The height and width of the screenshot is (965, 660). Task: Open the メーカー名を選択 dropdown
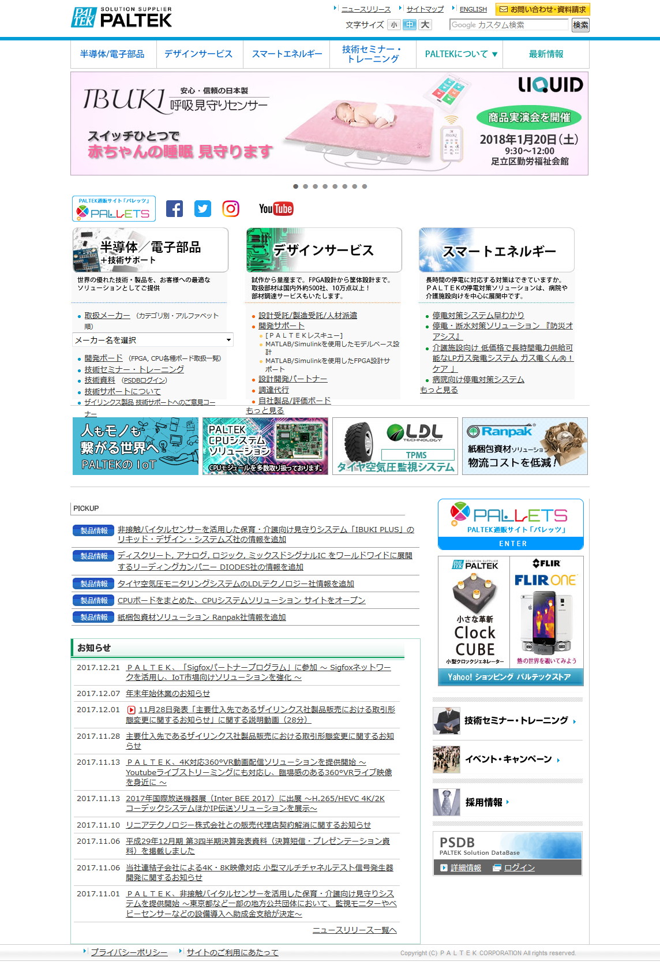(x=153, y=340)
